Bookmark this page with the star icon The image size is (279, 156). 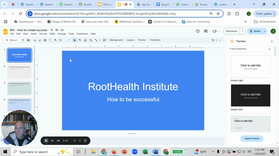(218, 14)
